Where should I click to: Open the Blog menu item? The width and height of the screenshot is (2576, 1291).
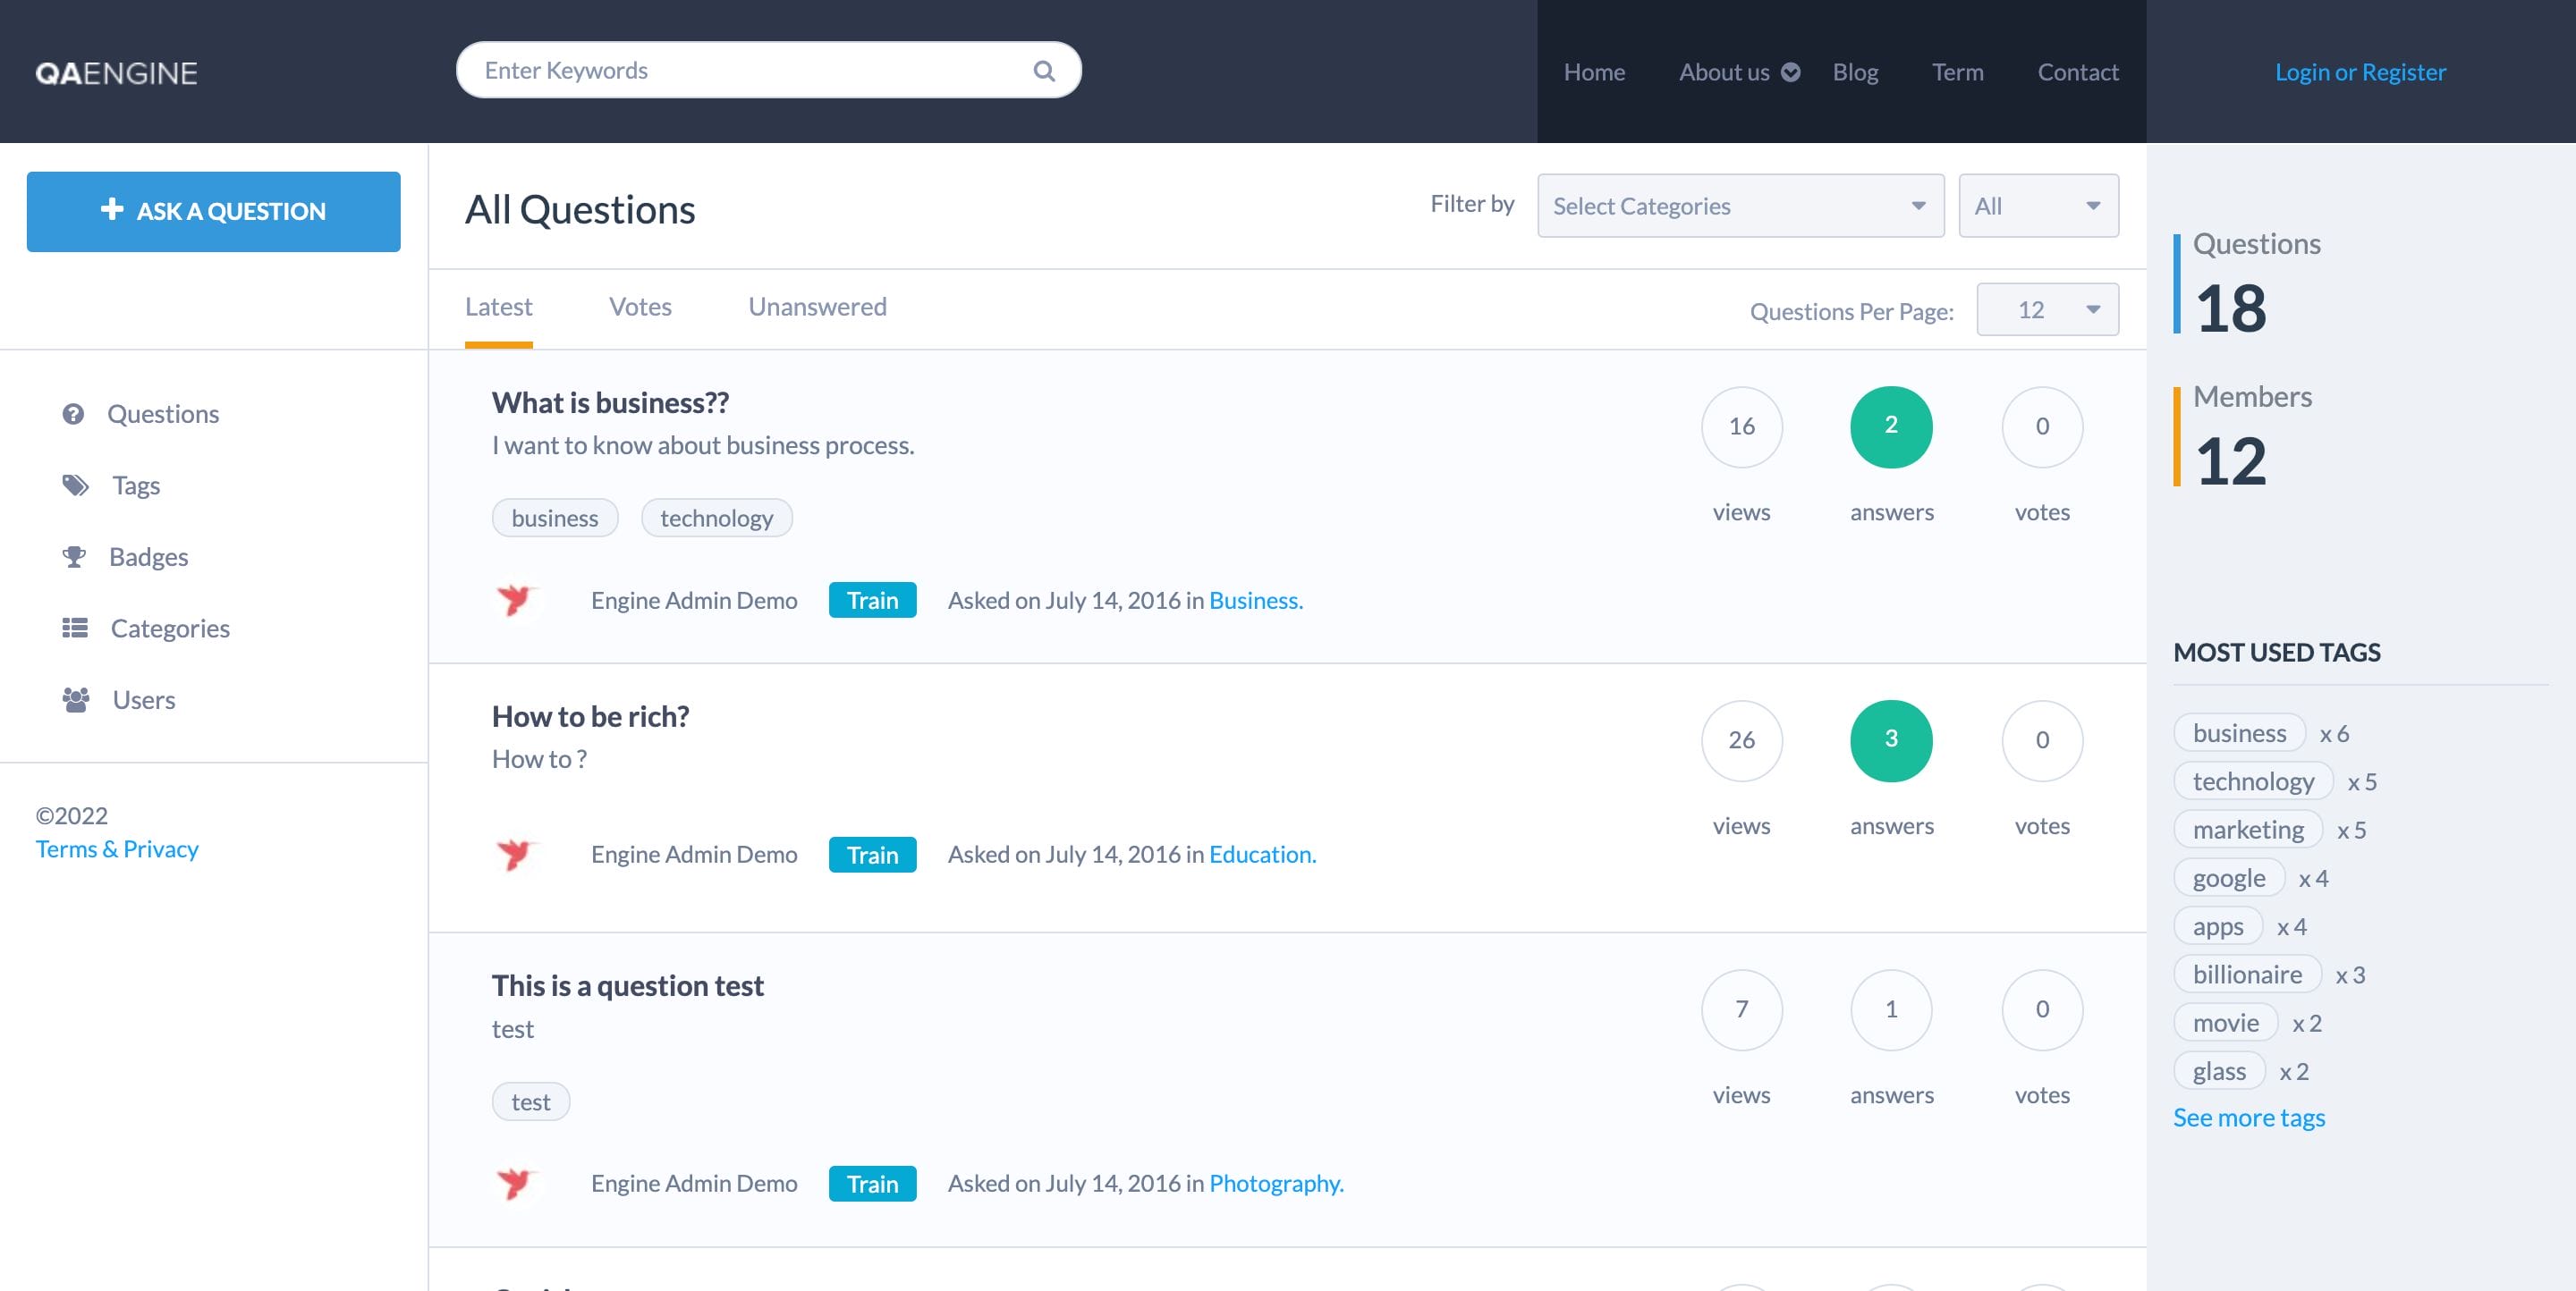tap(1855, 71)
